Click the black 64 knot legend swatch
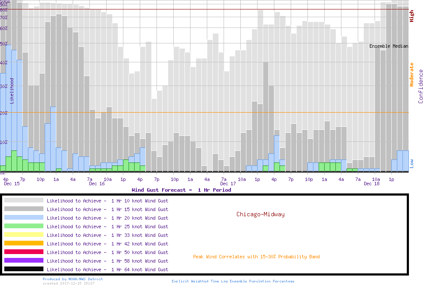This screenshot has width=430, height=288. (24, 269)
